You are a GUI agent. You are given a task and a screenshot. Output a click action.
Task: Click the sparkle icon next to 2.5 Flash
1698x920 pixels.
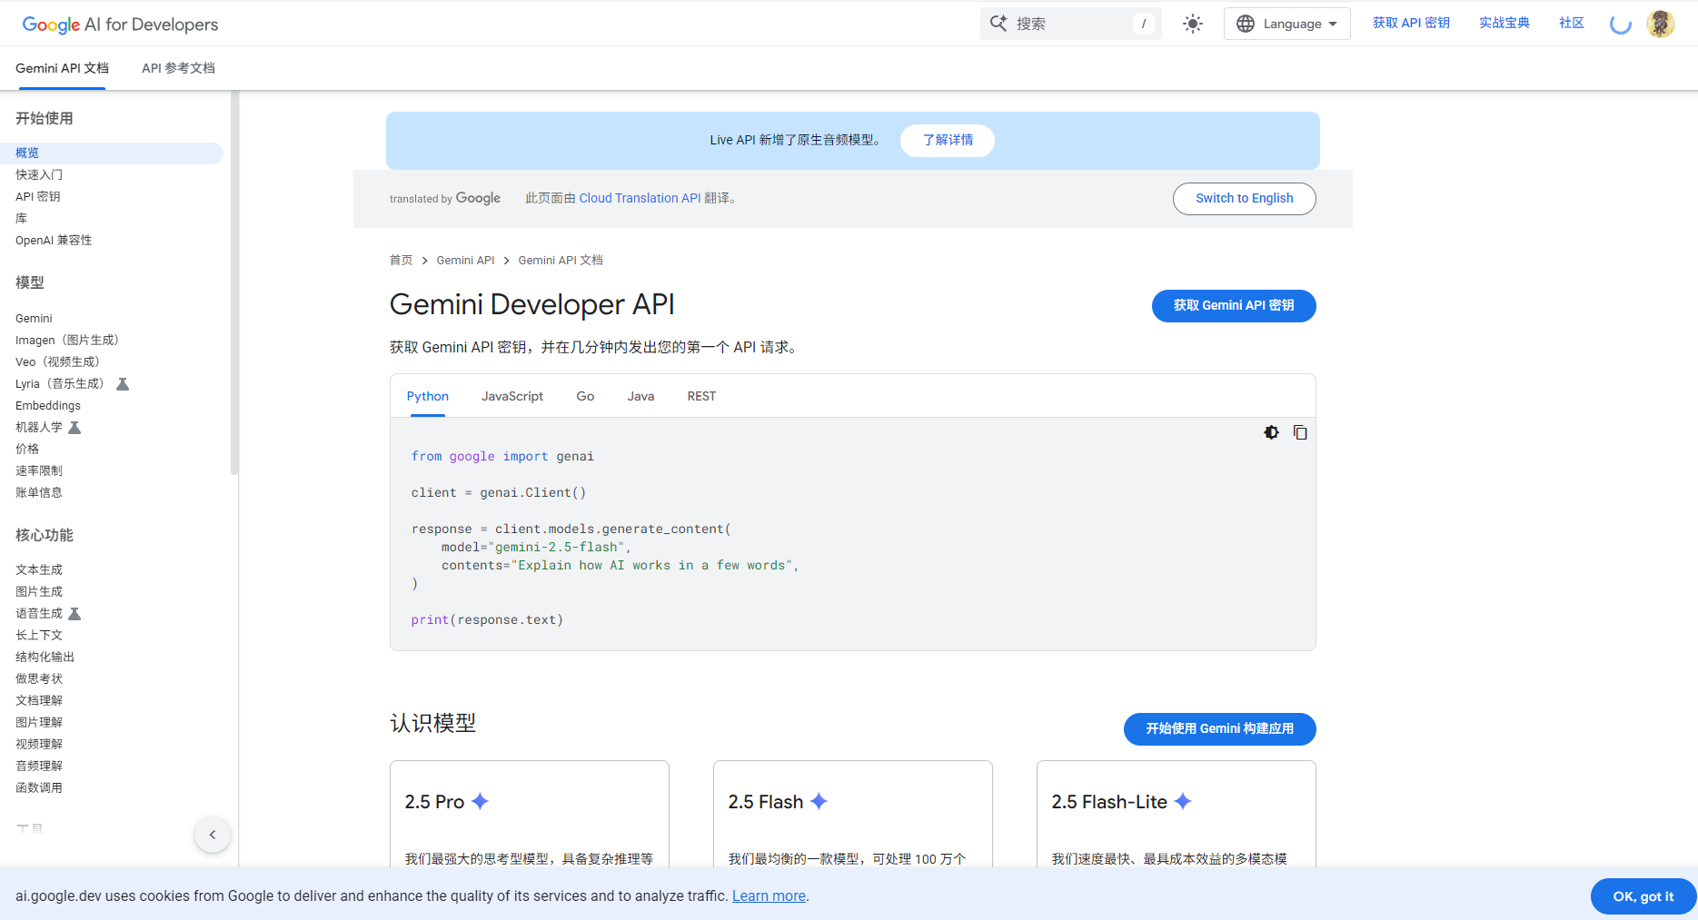819,801
